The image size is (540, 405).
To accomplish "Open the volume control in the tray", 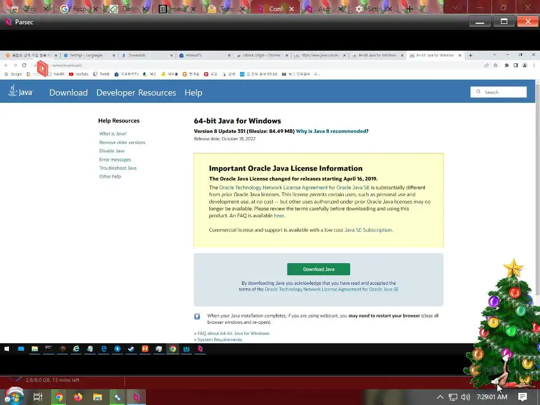I will click(465, 397).
